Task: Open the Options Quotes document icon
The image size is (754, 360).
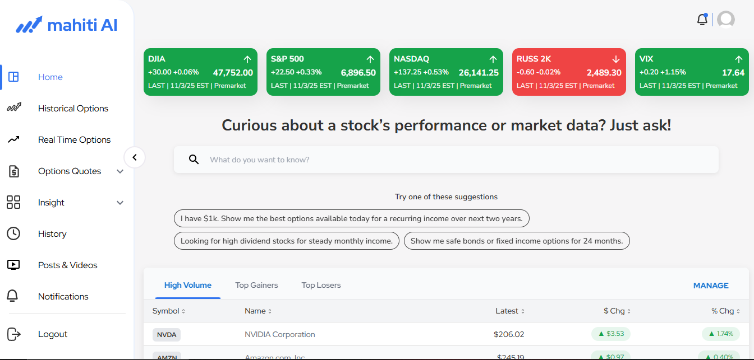Action: click(13, 171)
